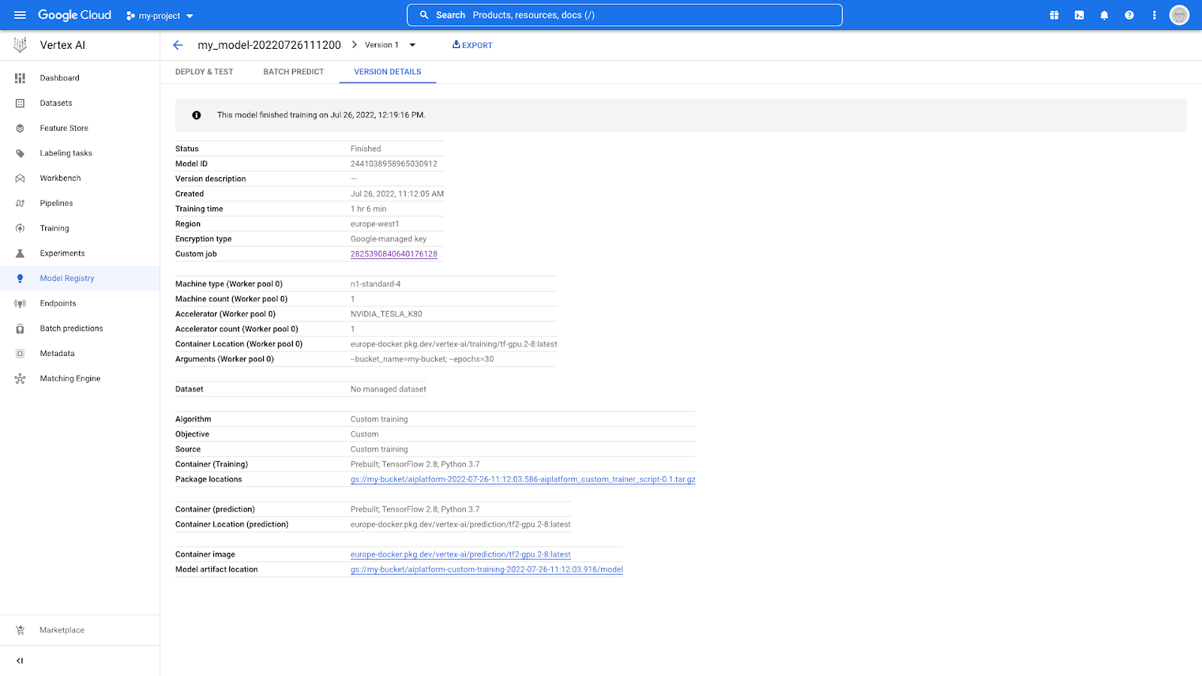Open Dashboard in the sidebar
The height and width of the screenshot is (676, 1202).
(x=59, y=78)
